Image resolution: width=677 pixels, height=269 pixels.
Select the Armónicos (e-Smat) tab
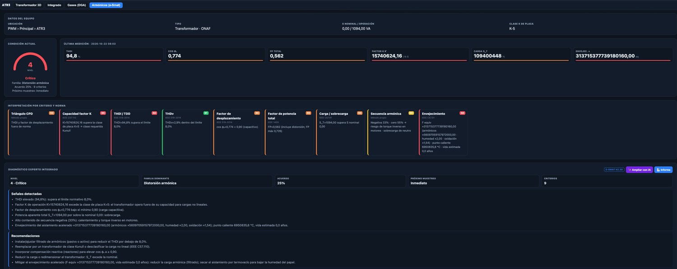(106, 5)
